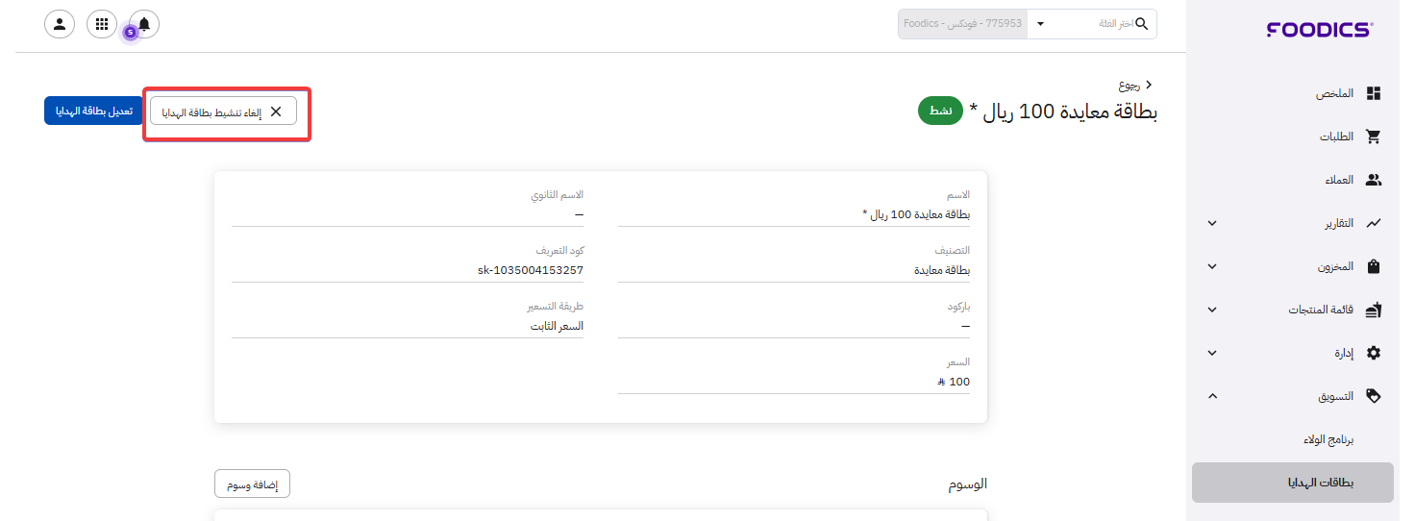The height and width of the screenshot is (521, 1415).
Task: Click the marketing tag icon
Action: pos(1374,396)
